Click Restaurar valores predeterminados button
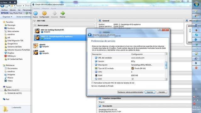The width and height of the screenshot is (201, 113). pos(130,92)
